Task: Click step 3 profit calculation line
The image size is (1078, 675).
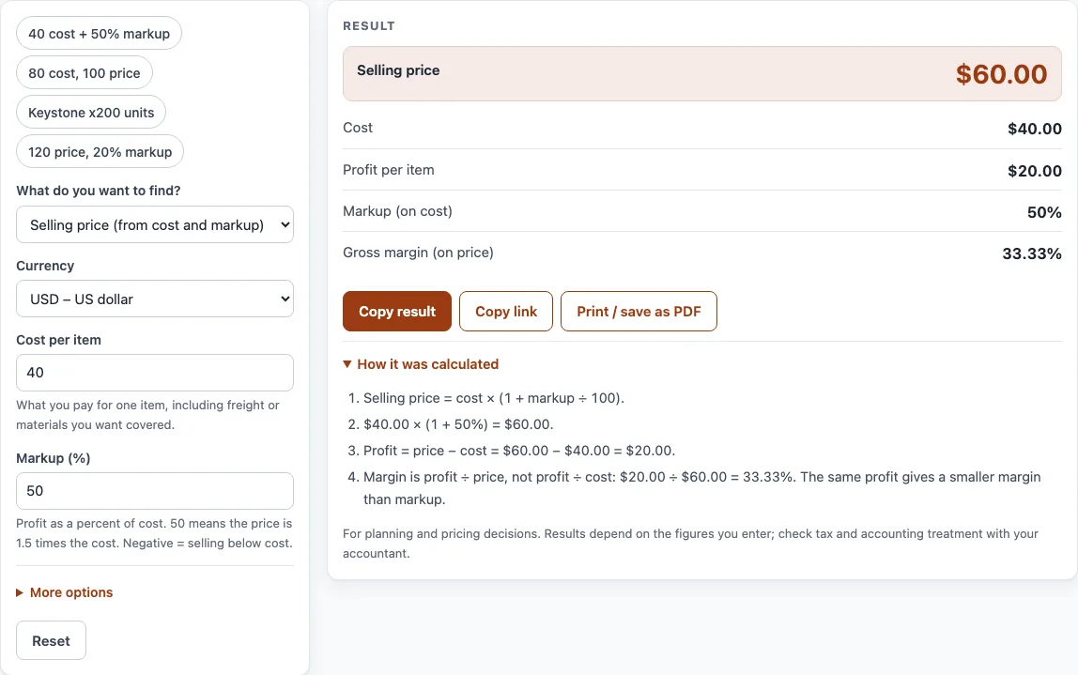Action: tap(519, 451)
